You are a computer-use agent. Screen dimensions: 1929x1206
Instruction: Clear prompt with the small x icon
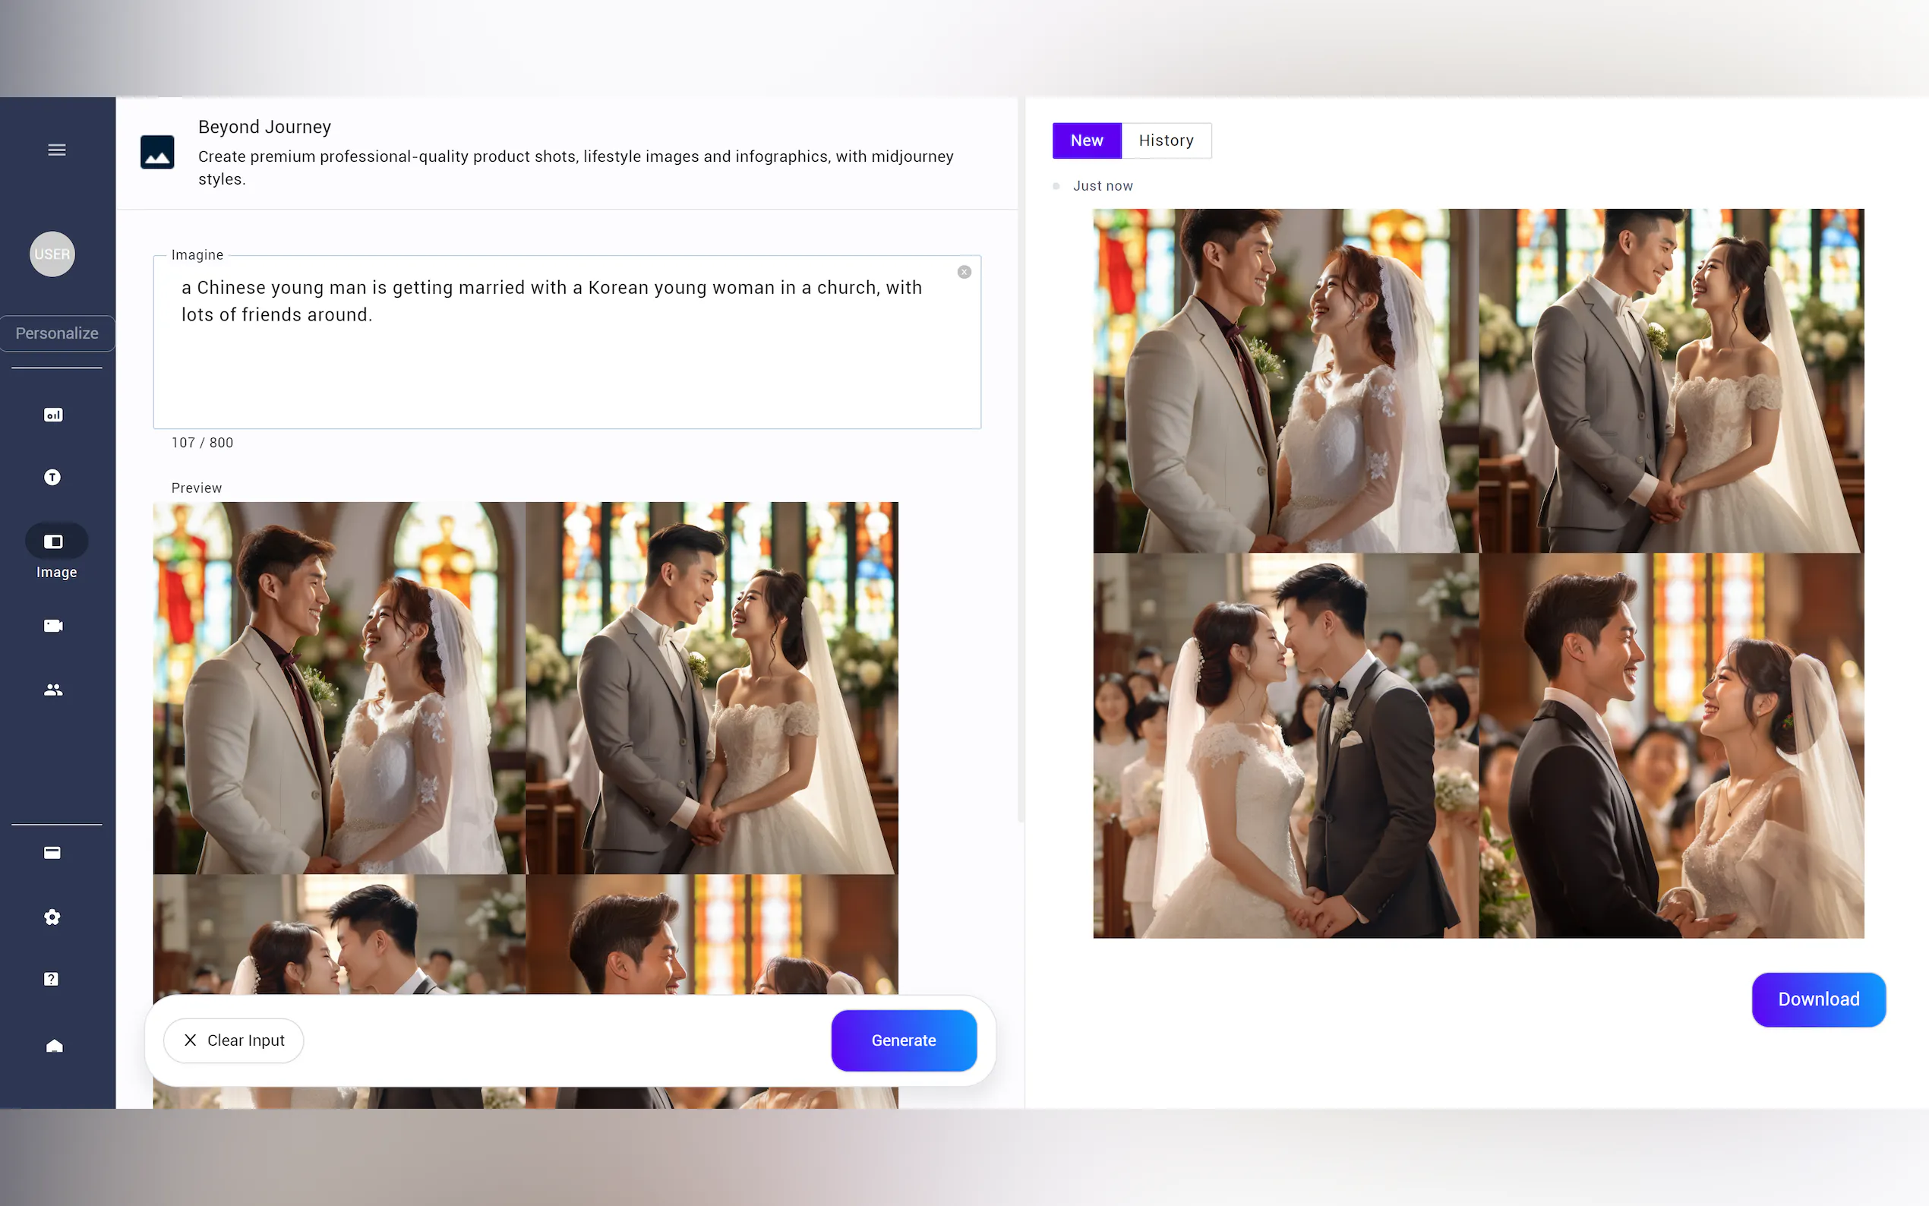(964, 272)
